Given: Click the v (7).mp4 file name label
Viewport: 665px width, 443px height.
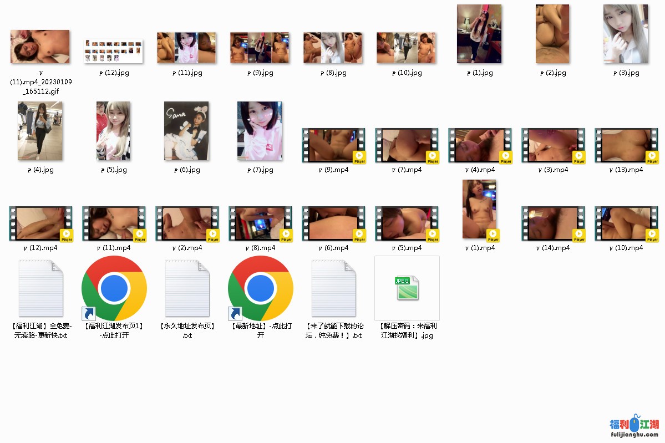Looking at the screenshot, I should pyautogui.click(x=407, y=170).
